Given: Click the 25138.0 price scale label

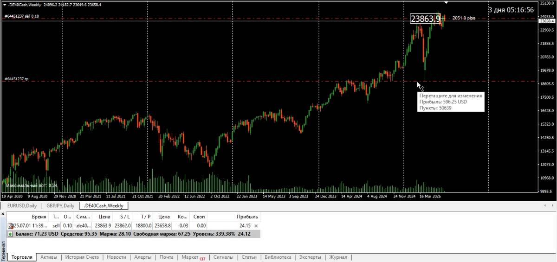Looking at the screenshot, I should (546, 3).
